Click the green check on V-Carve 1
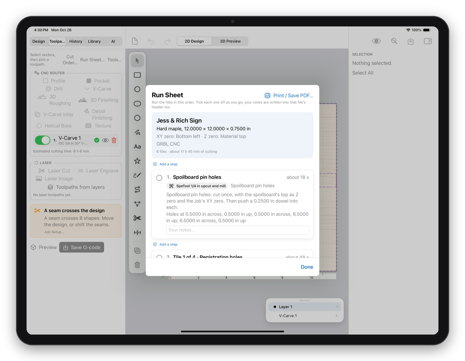The height and width of the screenshot is (361, 465). click(97, 140)
